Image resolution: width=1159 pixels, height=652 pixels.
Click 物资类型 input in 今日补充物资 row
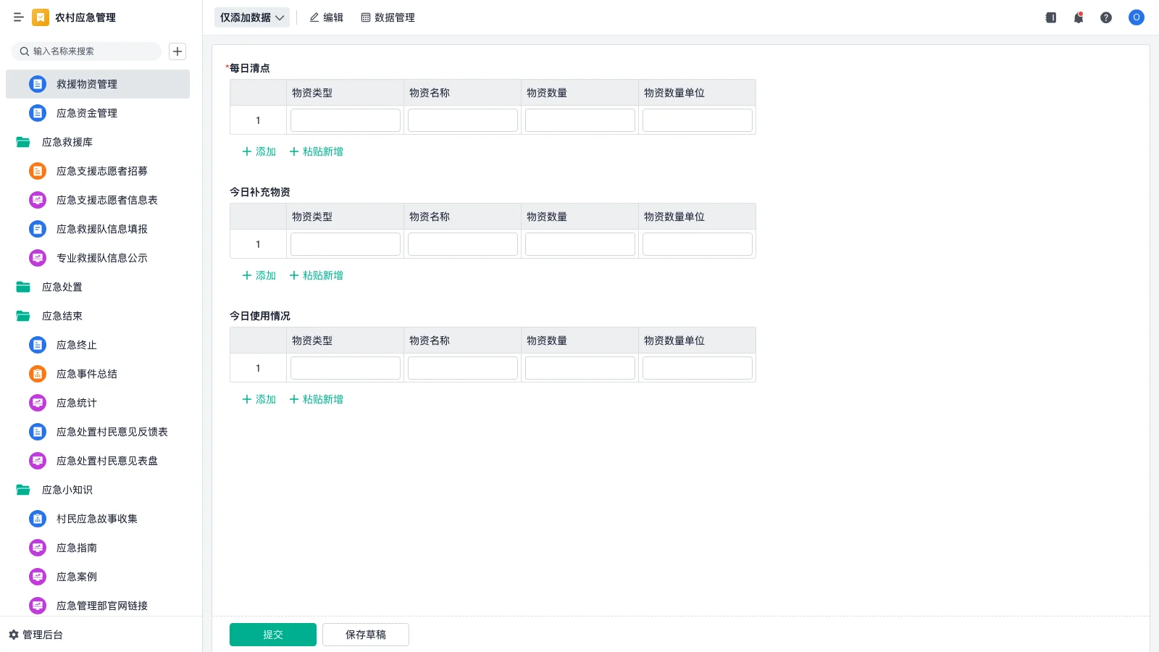[346, 244]
